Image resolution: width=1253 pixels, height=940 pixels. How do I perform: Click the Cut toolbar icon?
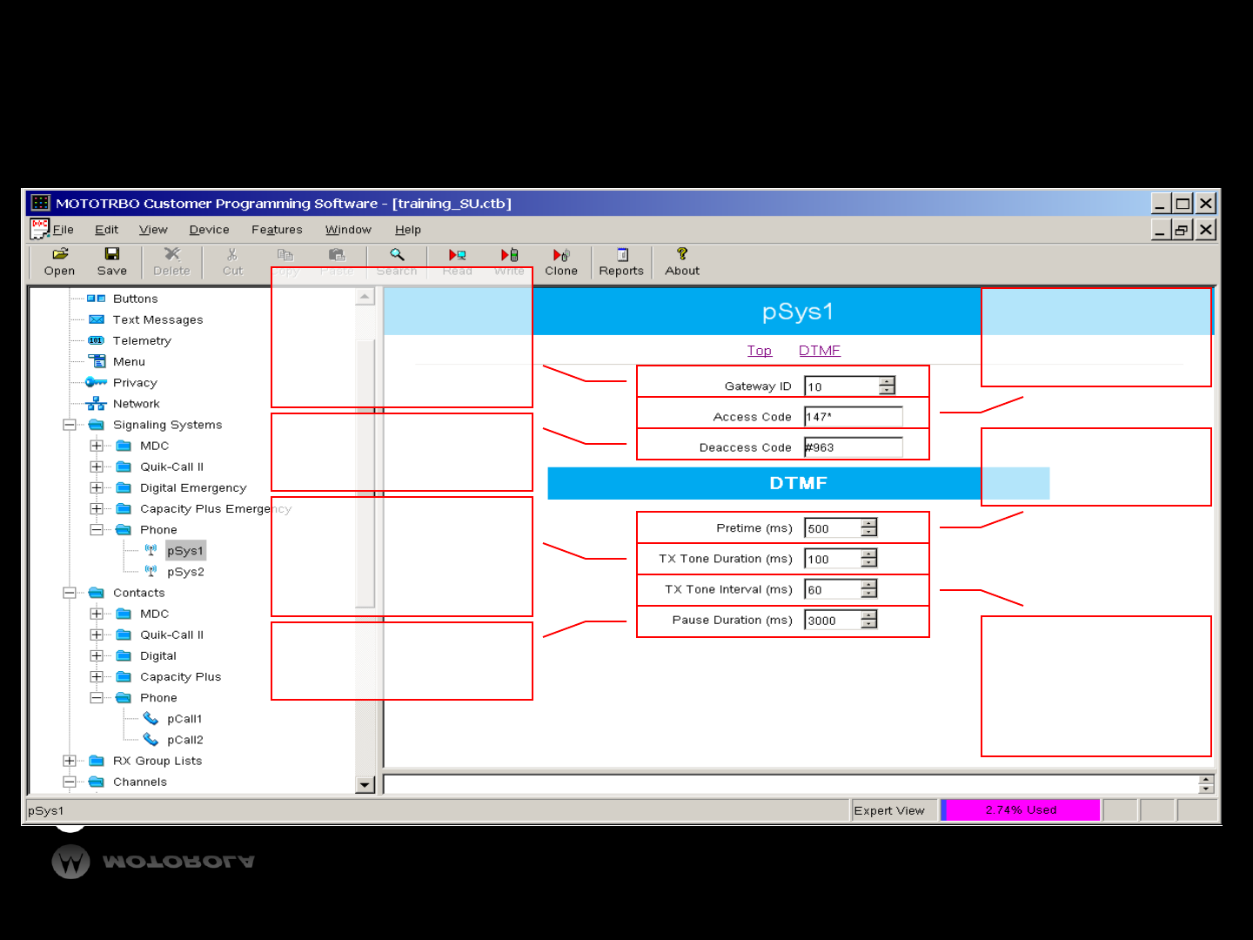tap(232, 262)
